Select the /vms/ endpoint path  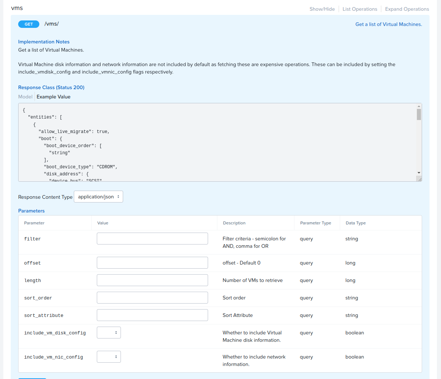point(51,23)
